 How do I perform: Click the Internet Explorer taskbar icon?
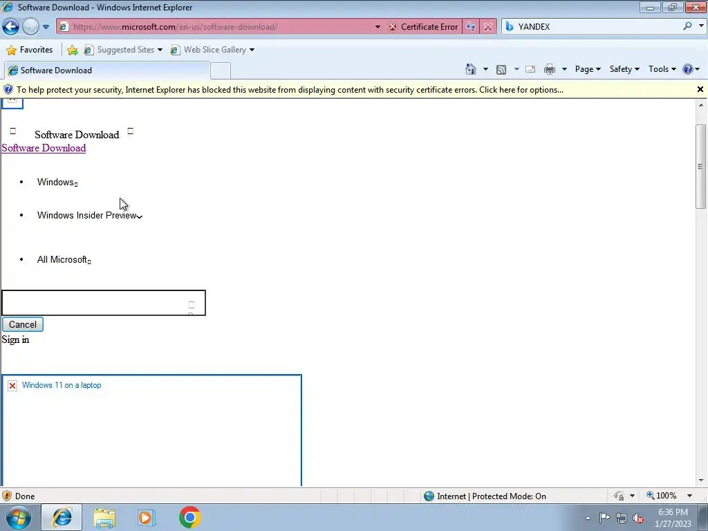tap(62, 517)
